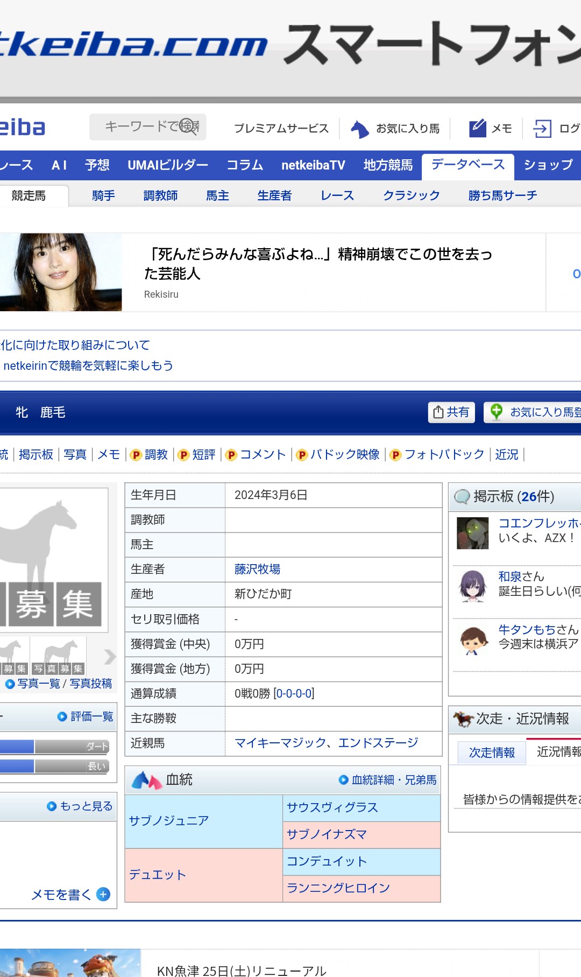Add to favorites with green plus icon
This screenshot has height=977, width=581.
coord(497,412)
